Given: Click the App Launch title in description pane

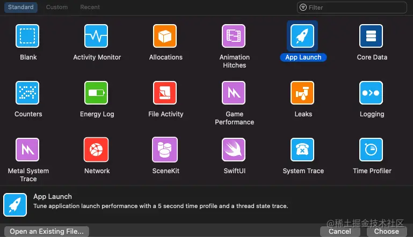Looking at the screenshot, I should tap(53, 197).
